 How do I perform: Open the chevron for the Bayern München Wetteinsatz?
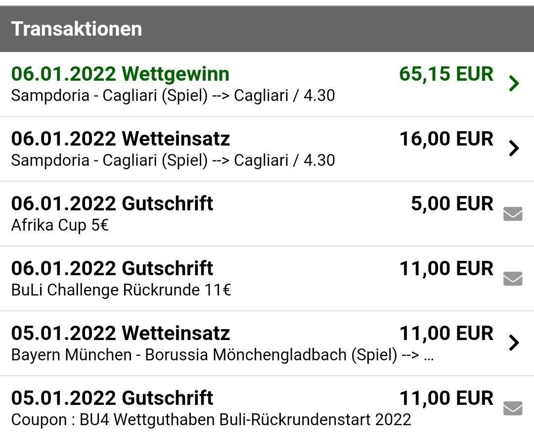514,343
